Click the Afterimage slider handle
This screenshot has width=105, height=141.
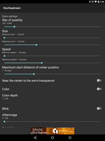(4, 122)
